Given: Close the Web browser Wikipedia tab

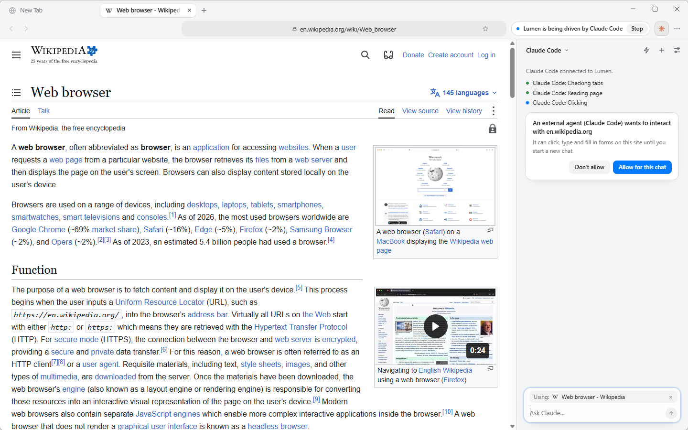Looking at the screenshot, I should tap(190, 10).
